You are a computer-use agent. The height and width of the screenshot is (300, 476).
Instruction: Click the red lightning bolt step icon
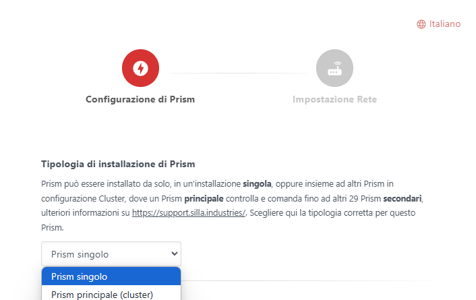pyautogui.click(x=140, y=68)
